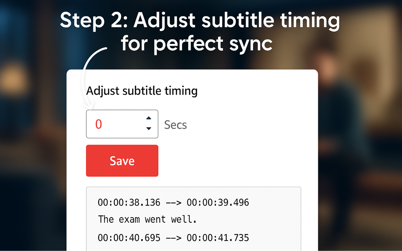Viewport: 402px width, 251px height.
Task: Click the timestamp 00:00:40.695 --> 00:00:41.735
Action: tap(173, 238)
